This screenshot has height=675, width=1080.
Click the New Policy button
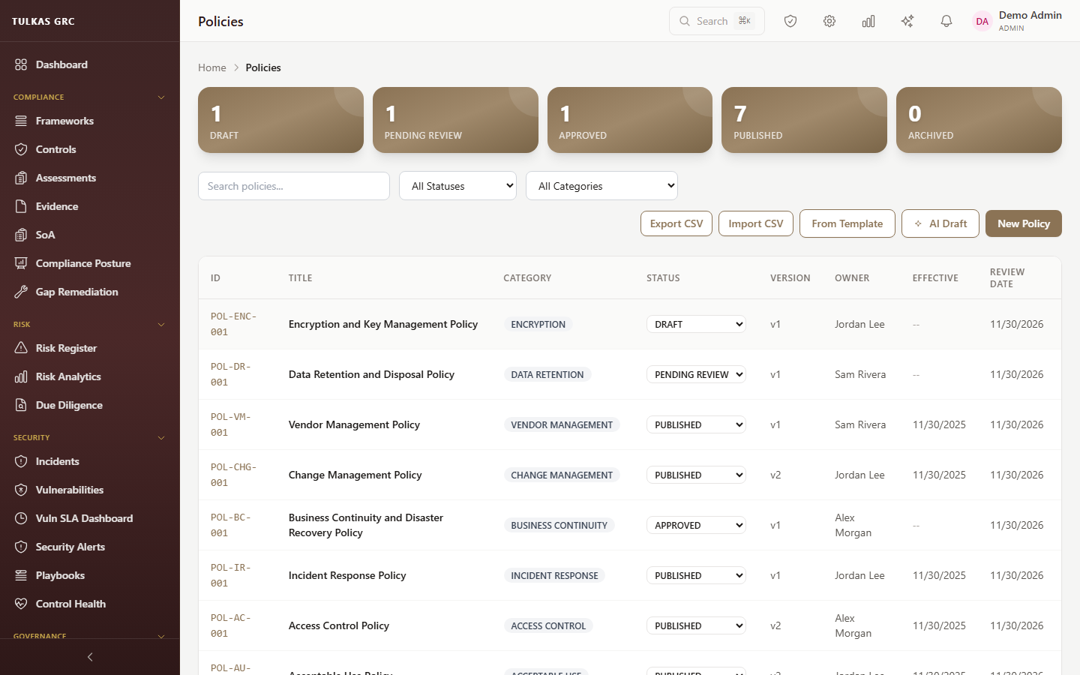(x=1024, y=223)
